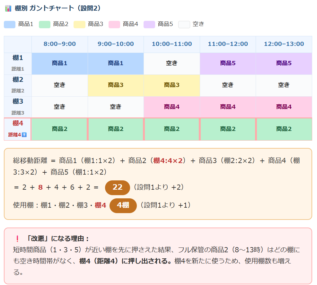
Task: Click the pink 商品4 legend swatch
Action: click(x=114, y=24)
